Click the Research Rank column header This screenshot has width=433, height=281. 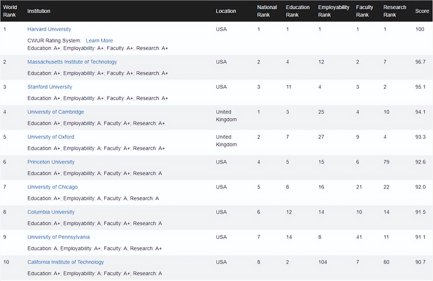(x=394, y=11)
